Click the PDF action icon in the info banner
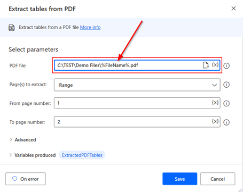The image size is (243, 192). click(12, 28)
